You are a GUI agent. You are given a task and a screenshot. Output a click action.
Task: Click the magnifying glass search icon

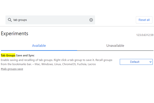tap(10, 20)
